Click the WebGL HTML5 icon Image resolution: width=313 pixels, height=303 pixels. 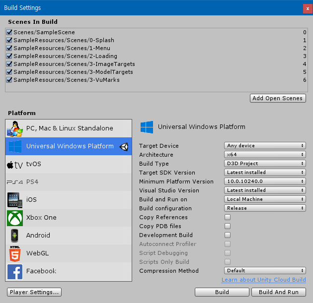[15, 253]
